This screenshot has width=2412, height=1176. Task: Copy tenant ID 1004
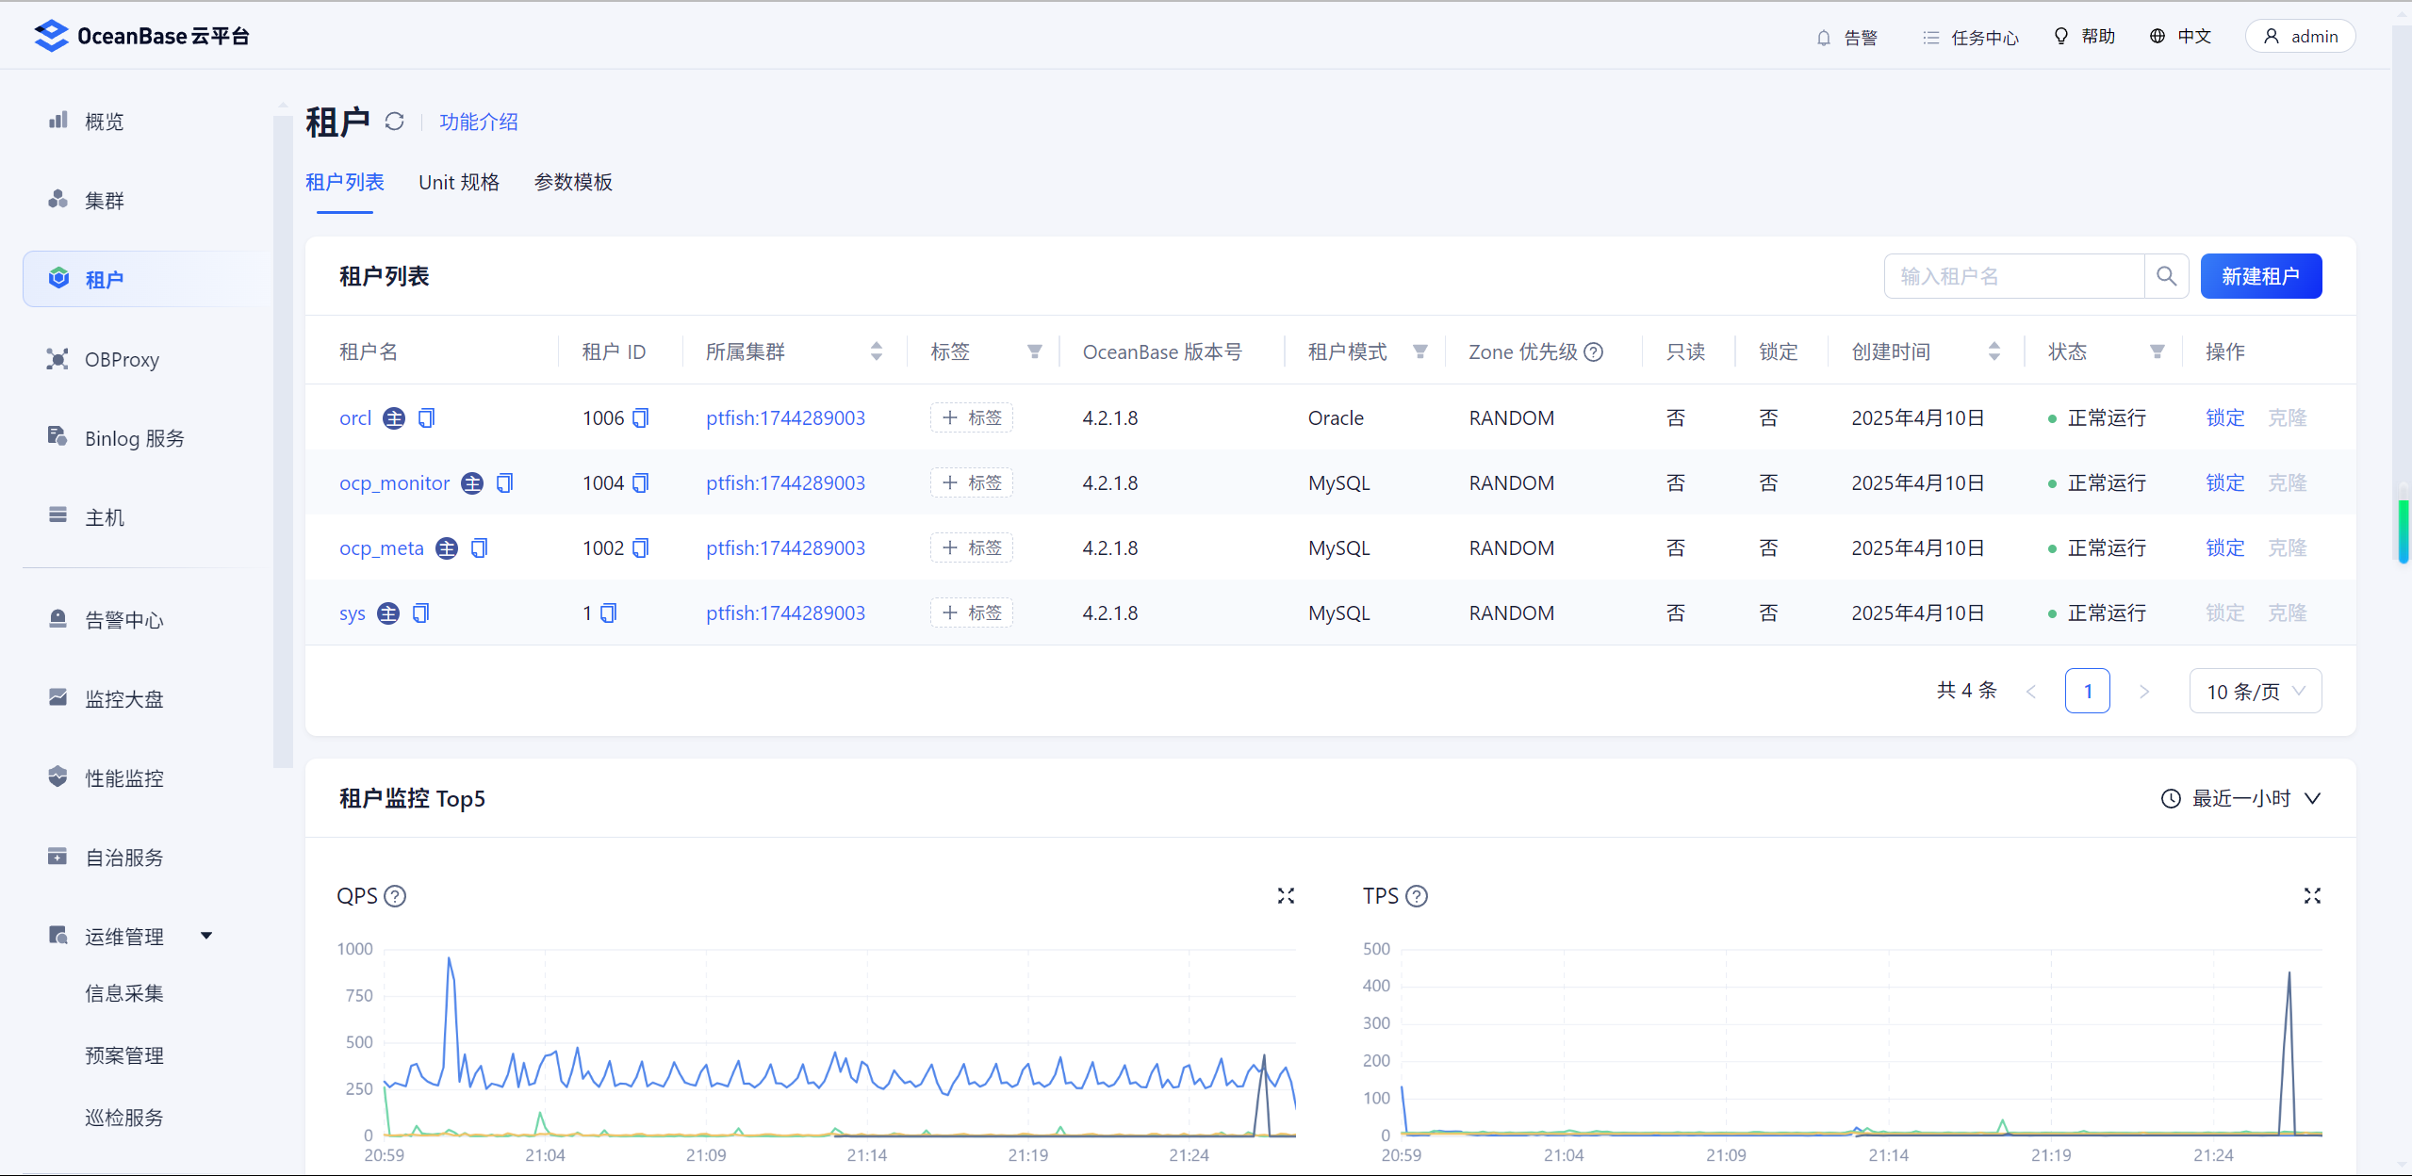[640, 482]
